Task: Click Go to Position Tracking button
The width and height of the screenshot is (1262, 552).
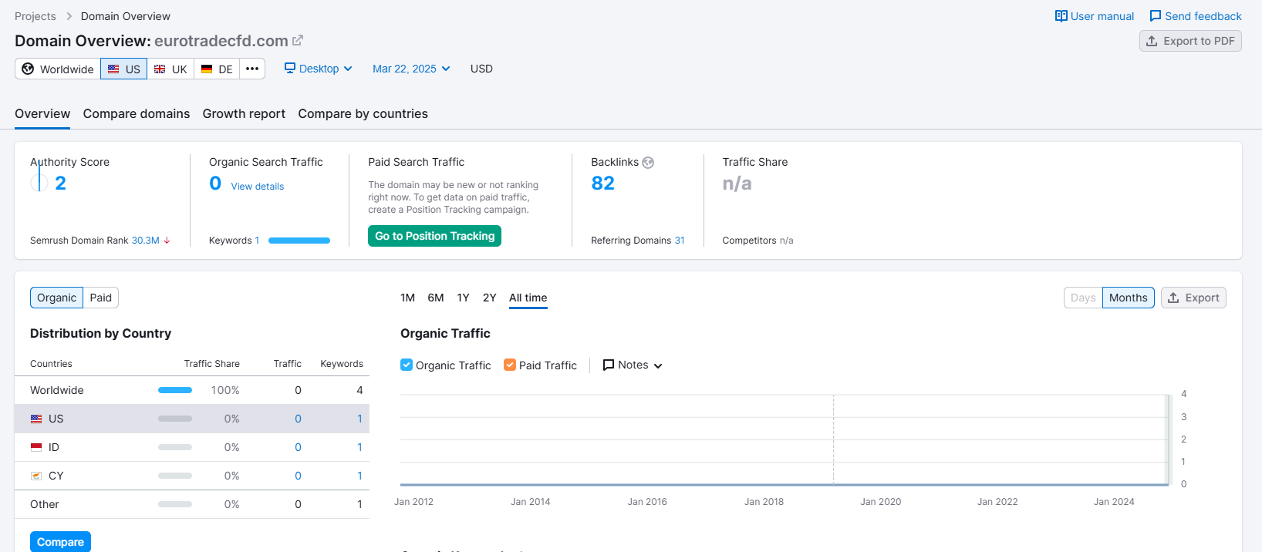Action: pos(435,236)
